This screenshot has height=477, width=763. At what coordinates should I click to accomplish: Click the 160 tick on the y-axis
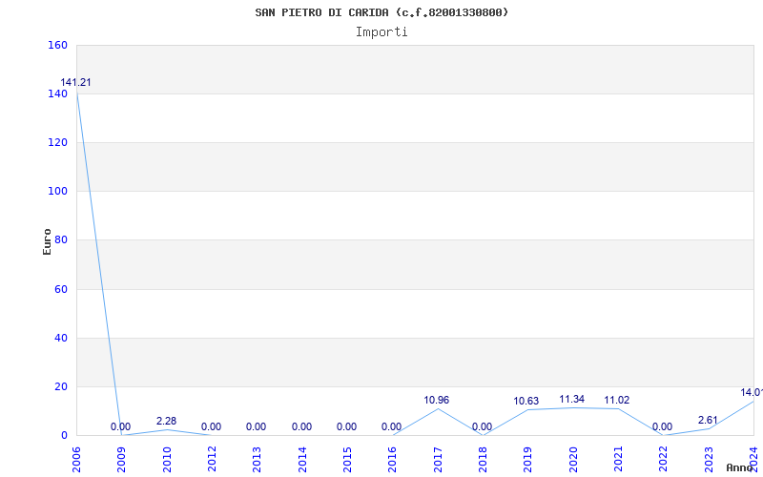tap(57, 45)
